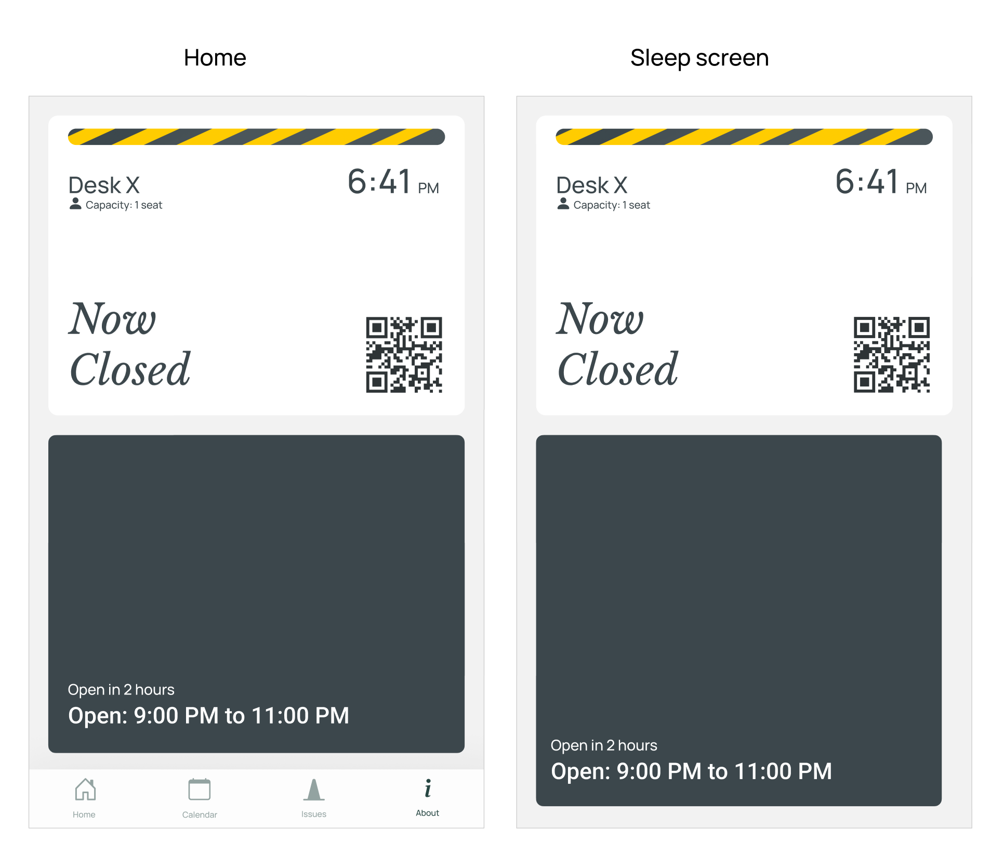
Task: Click the person capacity icon on the Home screen
Action: coord(75,204)
